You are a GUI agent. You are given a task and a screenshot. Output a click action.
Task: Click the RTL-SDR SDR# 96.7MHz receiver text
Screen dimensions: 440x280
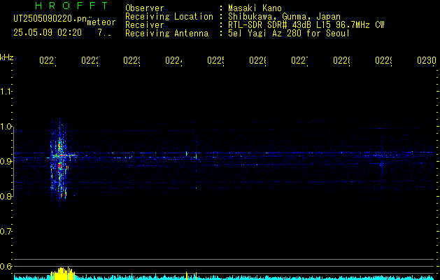(x=306, y=25)
